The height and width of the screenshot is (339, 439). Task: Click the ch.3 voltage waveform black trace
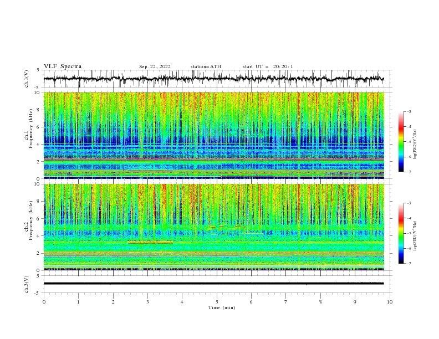click(x=214, y=284)
